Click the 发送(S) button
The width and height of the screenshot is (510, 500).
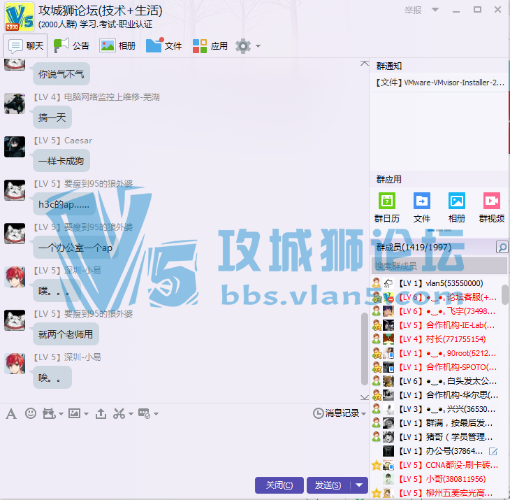328,485
